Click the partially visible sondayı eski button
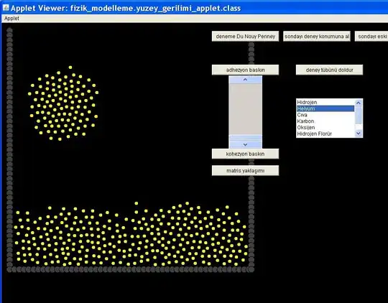Image resolution: width=388 pixels, height=303 pixels. tap(371, 37)
